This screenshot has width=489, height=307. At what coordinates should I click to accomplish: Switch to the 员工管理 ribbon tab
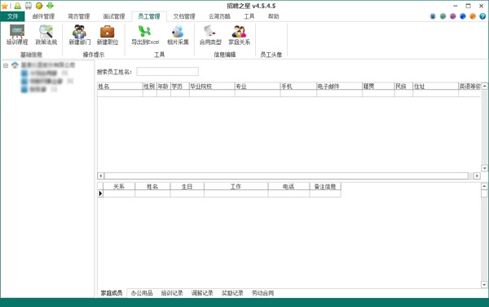point(149,16)
